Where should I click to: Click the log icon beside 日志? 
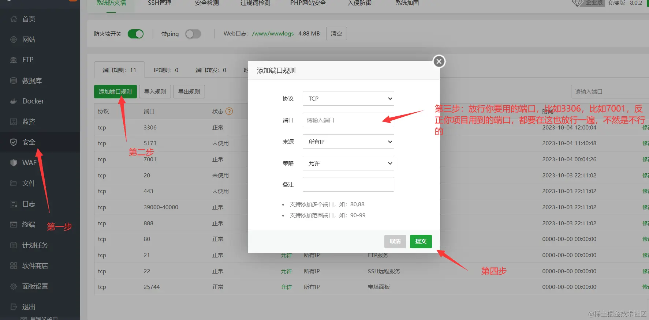(x=14, y=204)
